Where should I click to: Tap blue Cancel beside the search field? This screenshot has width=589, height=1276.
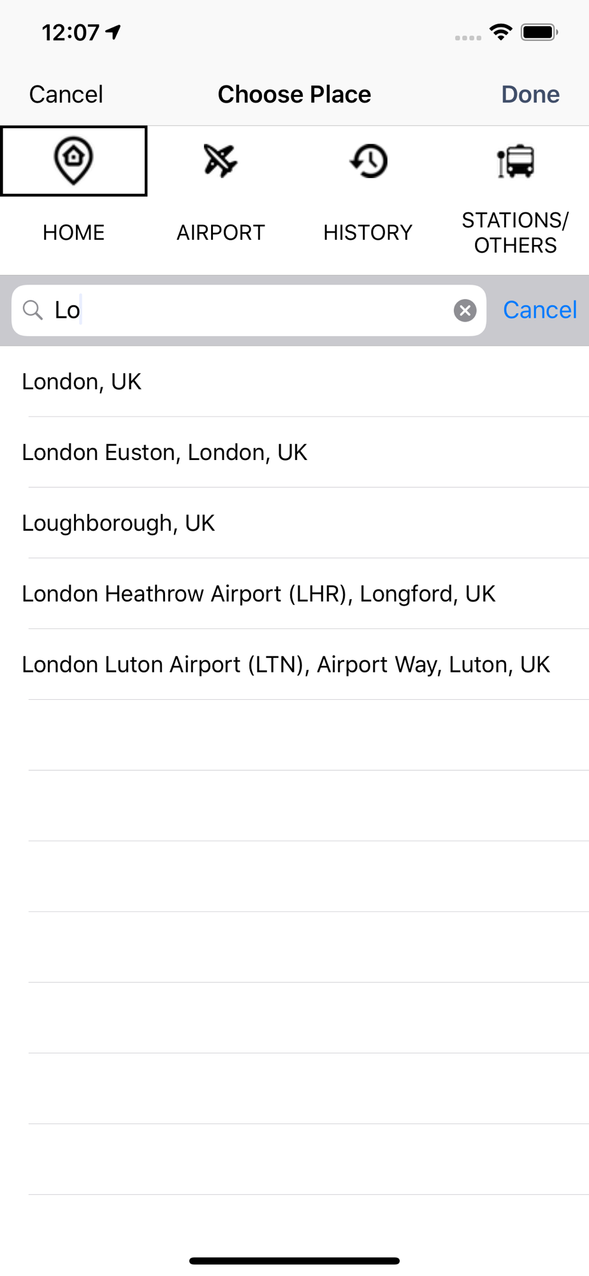click(540, 310)
